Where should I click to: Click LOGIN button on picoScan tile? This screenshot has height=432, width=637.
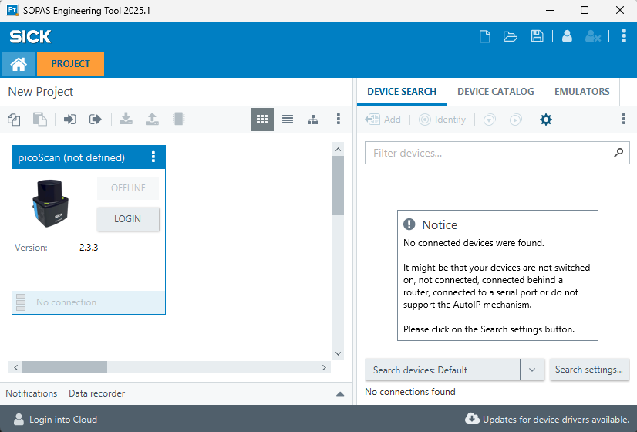pyautogui.click(x=127, y=219)
